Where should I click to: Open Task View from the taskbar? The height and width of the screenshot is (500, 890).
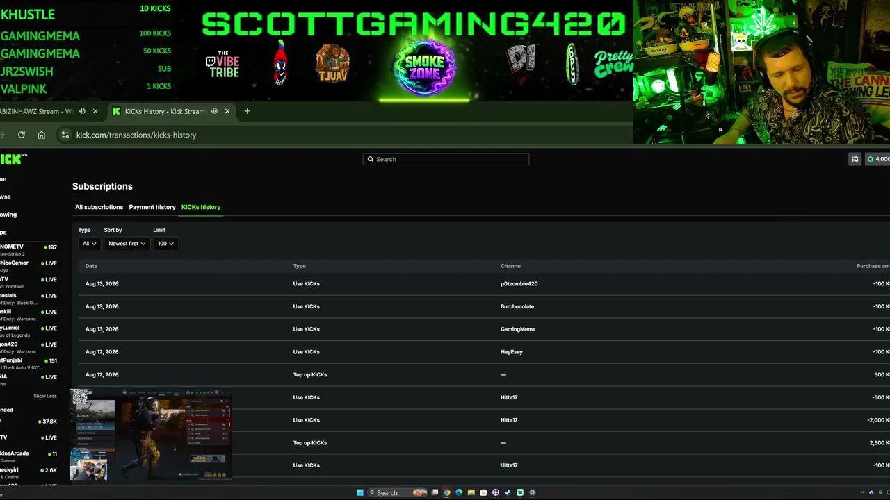[x=435, y=492]
